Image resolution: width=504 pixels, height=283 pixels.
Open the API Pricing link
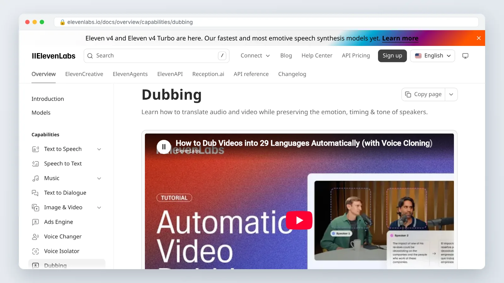click(x=356, y=56)
